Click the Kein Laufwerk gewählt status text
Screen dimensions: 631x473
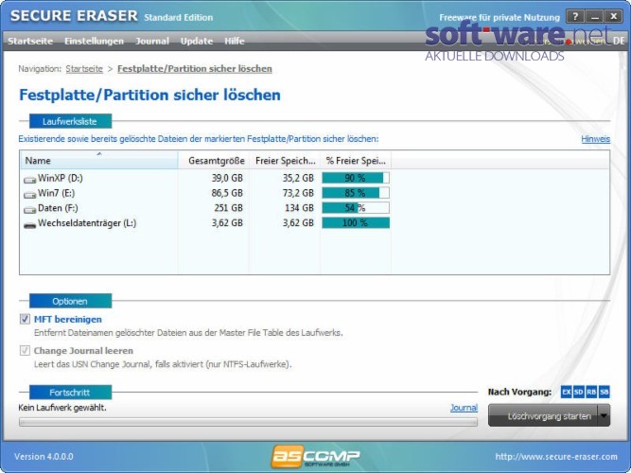(62, 408)
